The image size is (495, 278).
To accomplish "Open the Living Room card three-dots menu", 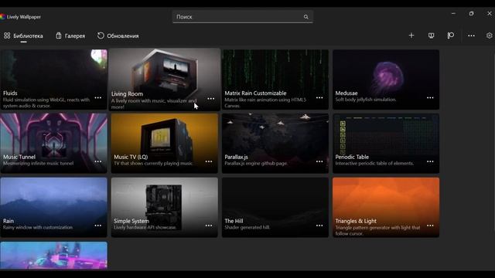I will coord(211,99).
